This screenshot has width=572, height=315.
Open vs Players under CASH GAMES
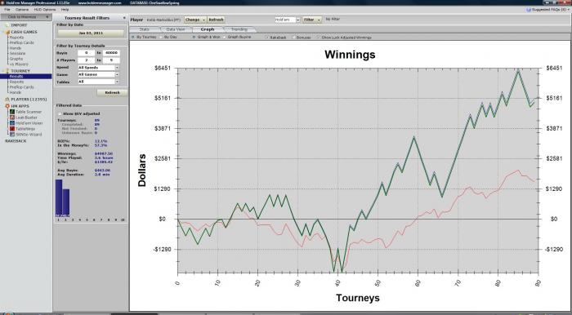point(19,64)
